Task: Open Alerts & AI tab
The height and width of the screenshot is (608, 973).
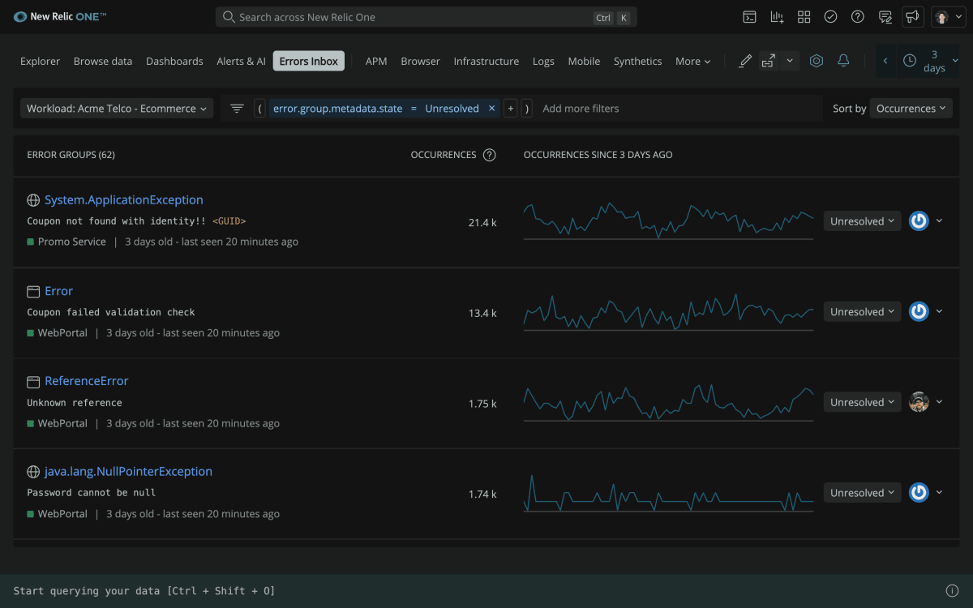Action: [x=241, y=61]
